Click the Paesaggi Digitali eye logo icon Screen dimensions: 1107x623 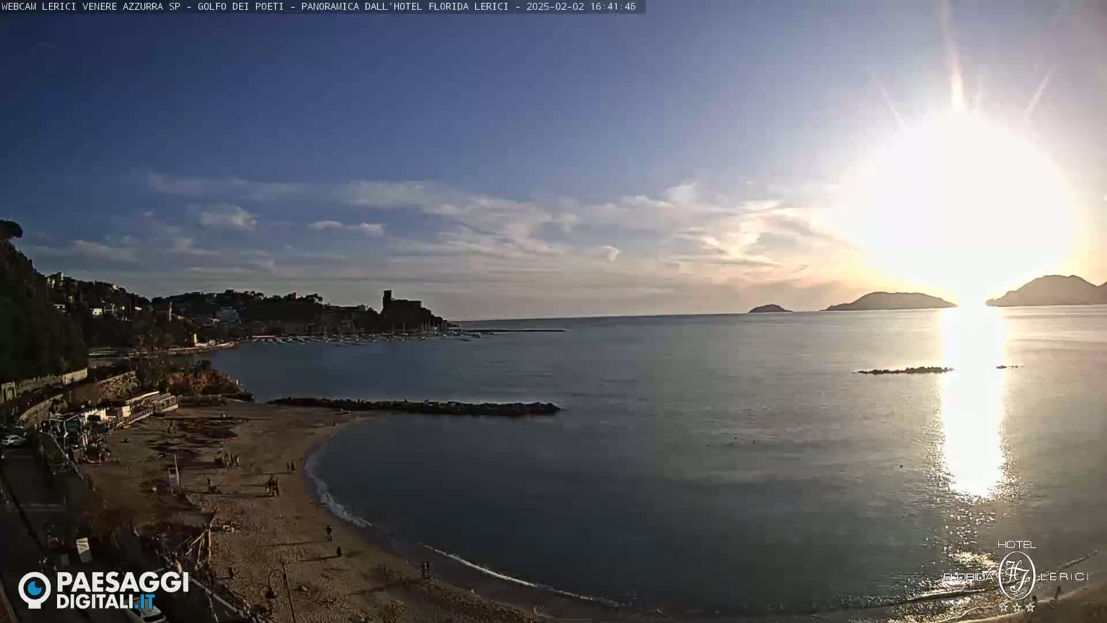[x=35, y=590]
